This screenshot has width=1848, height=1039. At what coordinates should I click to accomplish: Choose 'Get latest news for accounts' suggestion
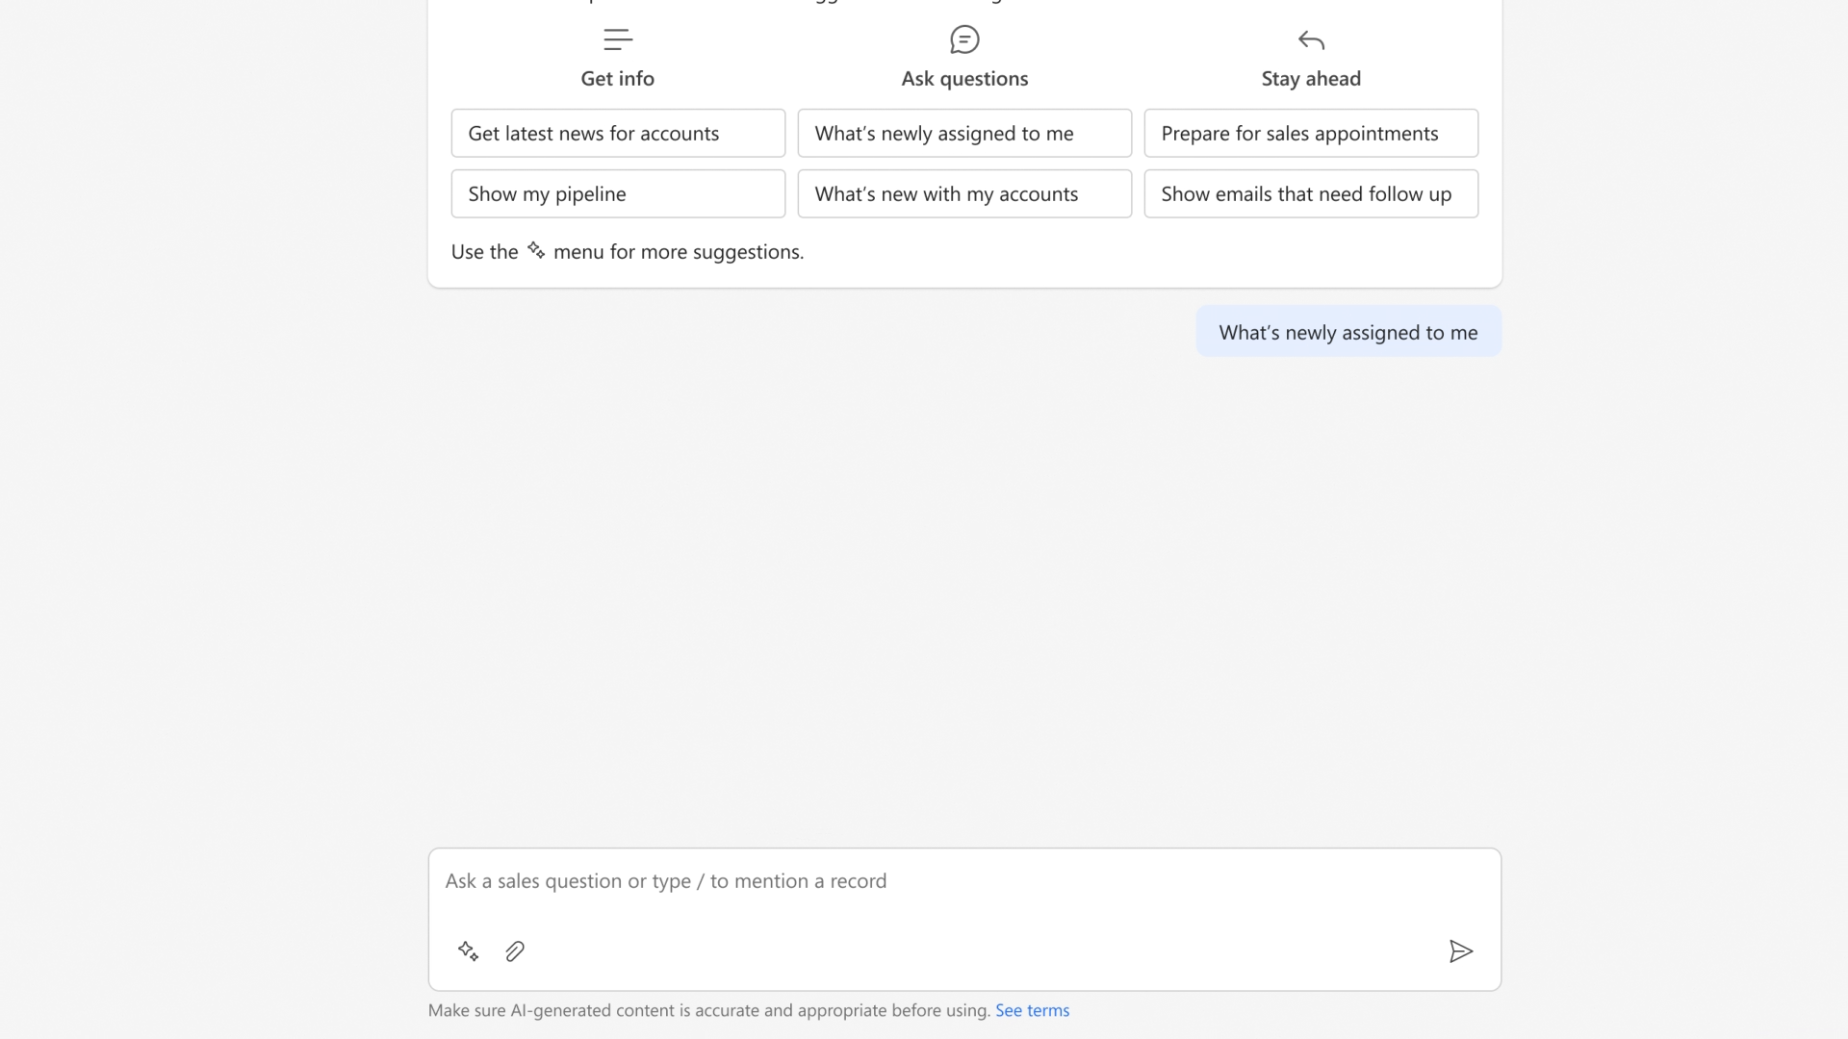pos(618,133)
